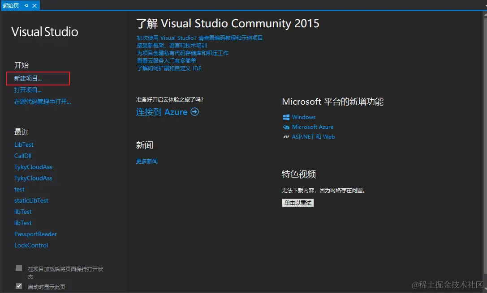487x293 pixels.
Task: Uncheck 启动时显示此页 checkbox
Action: pos(19,286)
